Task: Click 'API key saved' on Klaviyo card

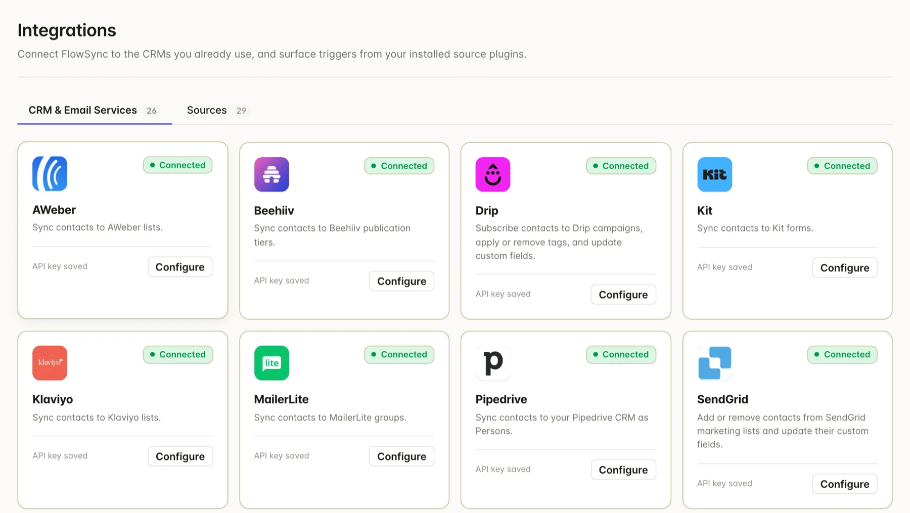Action: pos(60,456)
